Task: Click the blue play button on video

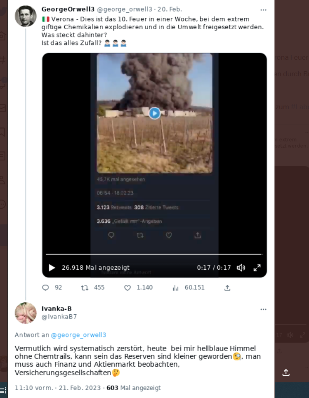Action: pyautogui.click(x=154, y=113)
